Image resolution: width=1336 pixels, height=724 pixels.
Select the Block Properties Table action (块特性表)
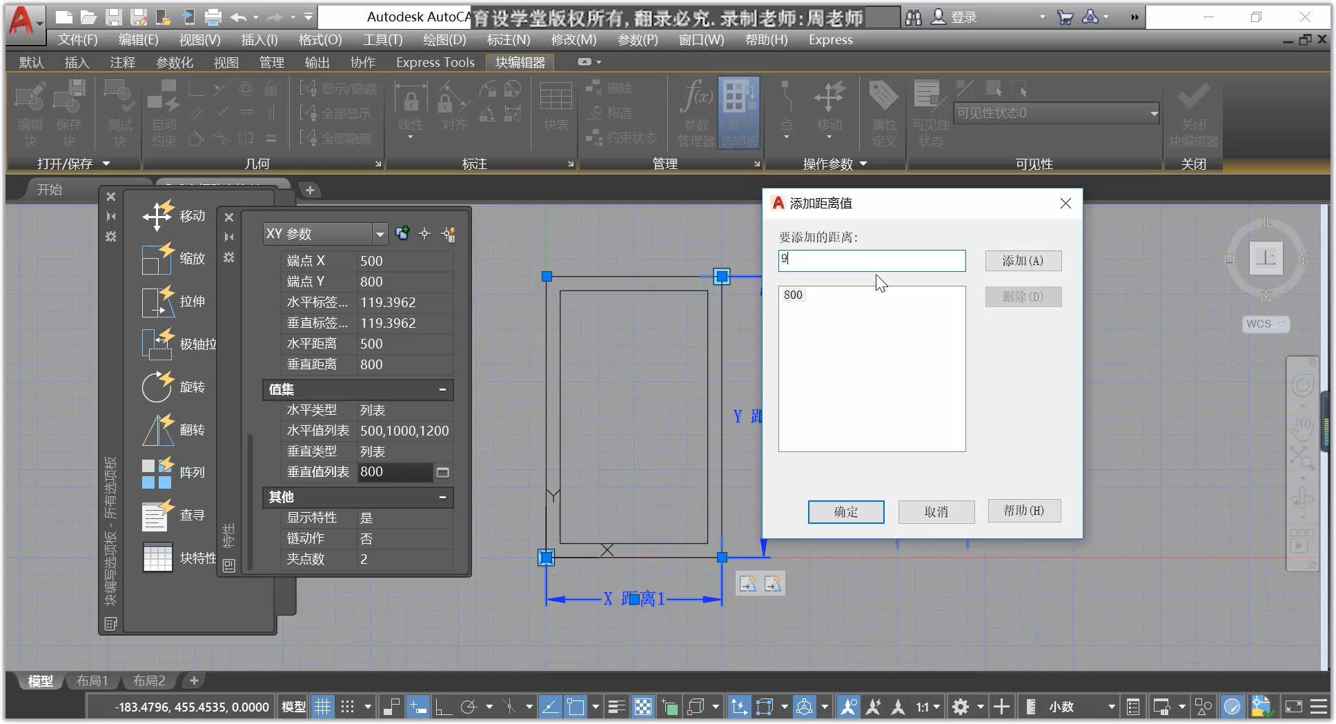click(x=178, y=558)
